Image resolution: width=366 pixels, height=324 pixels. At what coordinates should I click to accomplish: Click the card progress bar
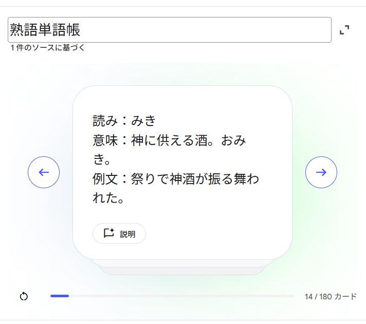(x=172, y=296)
